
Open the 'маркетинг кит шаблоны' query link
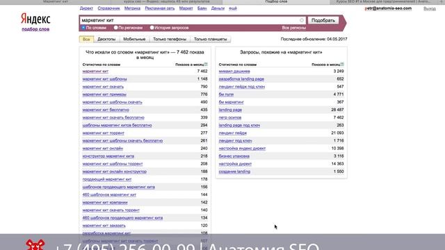(105, 79)
